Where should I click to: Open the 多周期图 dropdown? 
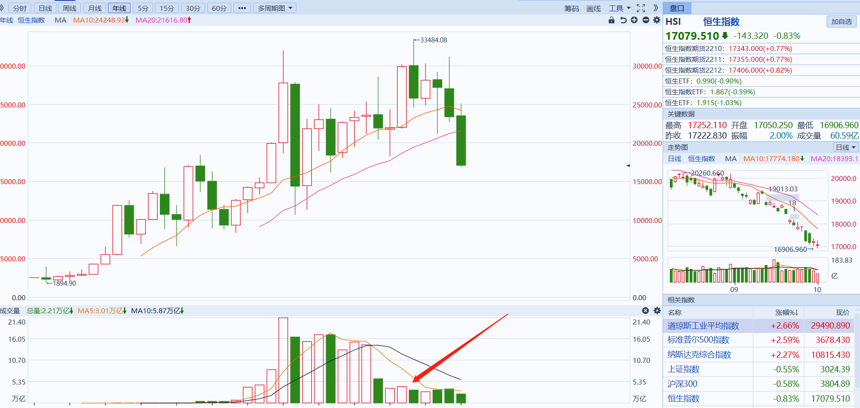click(x=275, y=8)
